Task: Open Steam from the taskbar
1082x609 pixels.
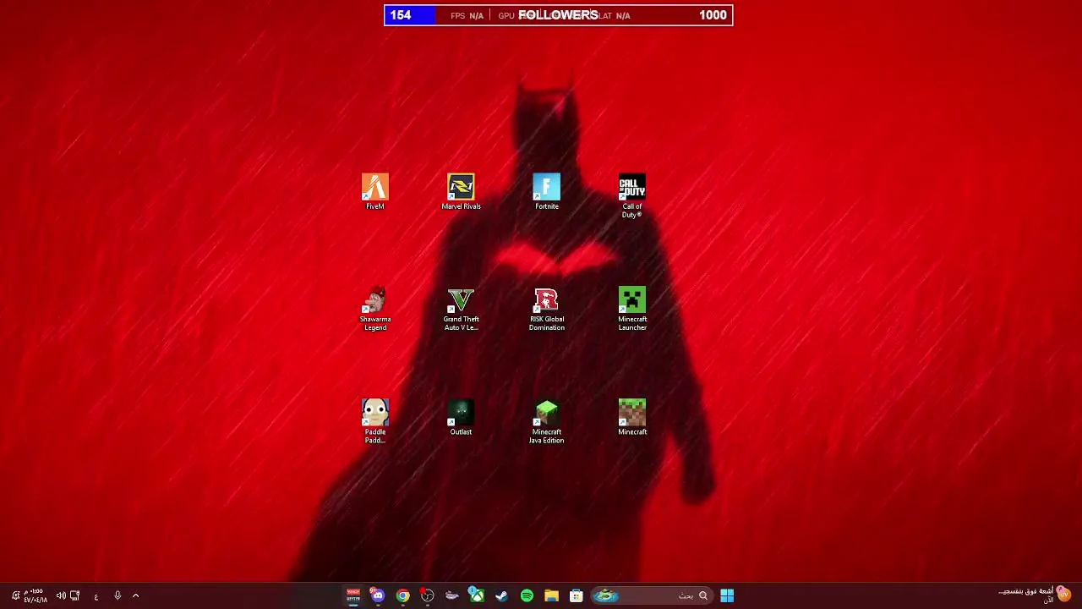Action: (501, 595)
